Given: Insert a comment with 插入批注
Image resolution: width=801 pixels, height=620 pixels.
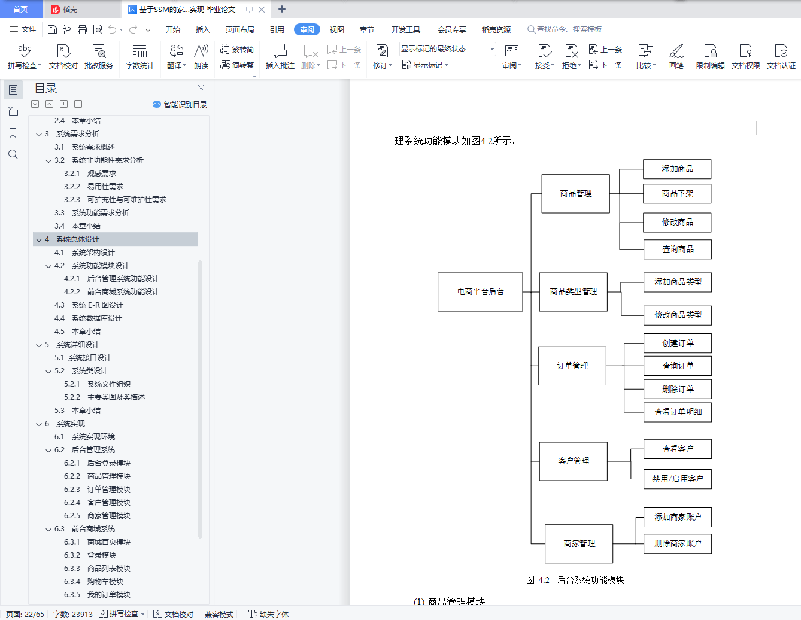Looking at the screenshot, I should (x=280, y=57).
